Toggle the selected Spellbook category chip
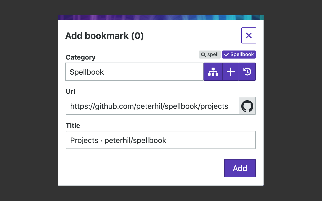The height and width of the screenshot is (201, 322). click(x=239, y=55)
